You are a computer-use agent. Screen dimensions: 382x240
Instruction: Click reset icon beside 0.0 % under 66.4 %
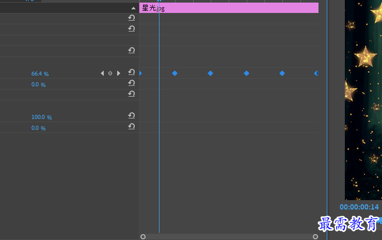point(132,83)
